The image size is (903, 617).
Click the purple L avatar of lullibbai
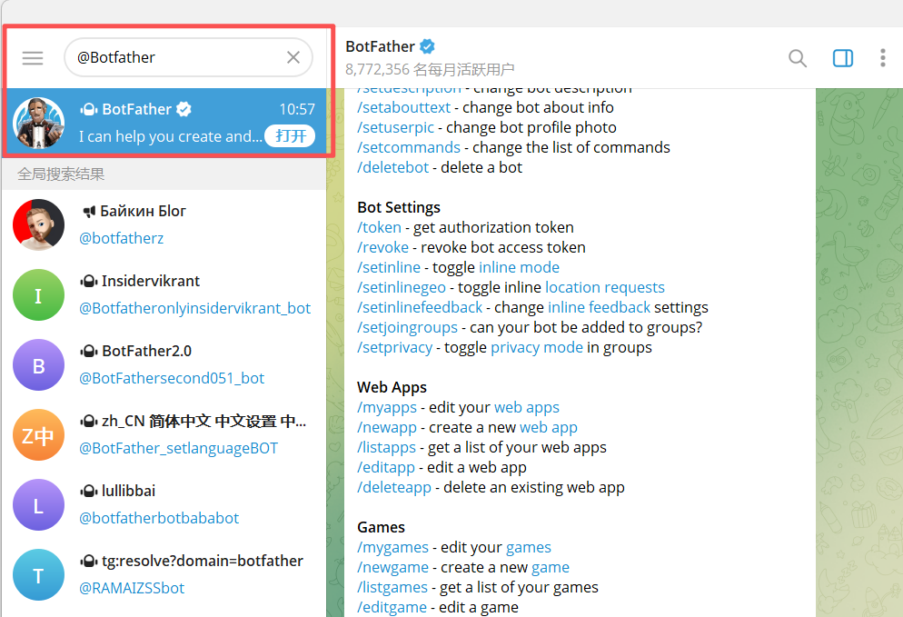coord(38,504)
